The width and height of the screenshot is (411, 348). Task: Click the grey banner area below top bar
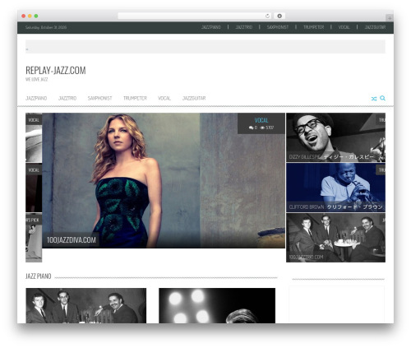(x=205, y=47)
